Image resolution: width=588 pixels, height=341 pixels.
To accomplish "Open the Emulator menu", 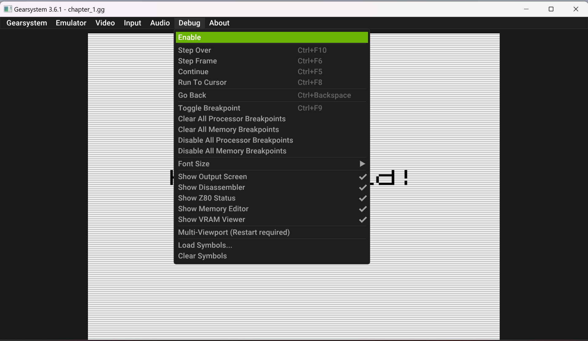I will [71, 23].
